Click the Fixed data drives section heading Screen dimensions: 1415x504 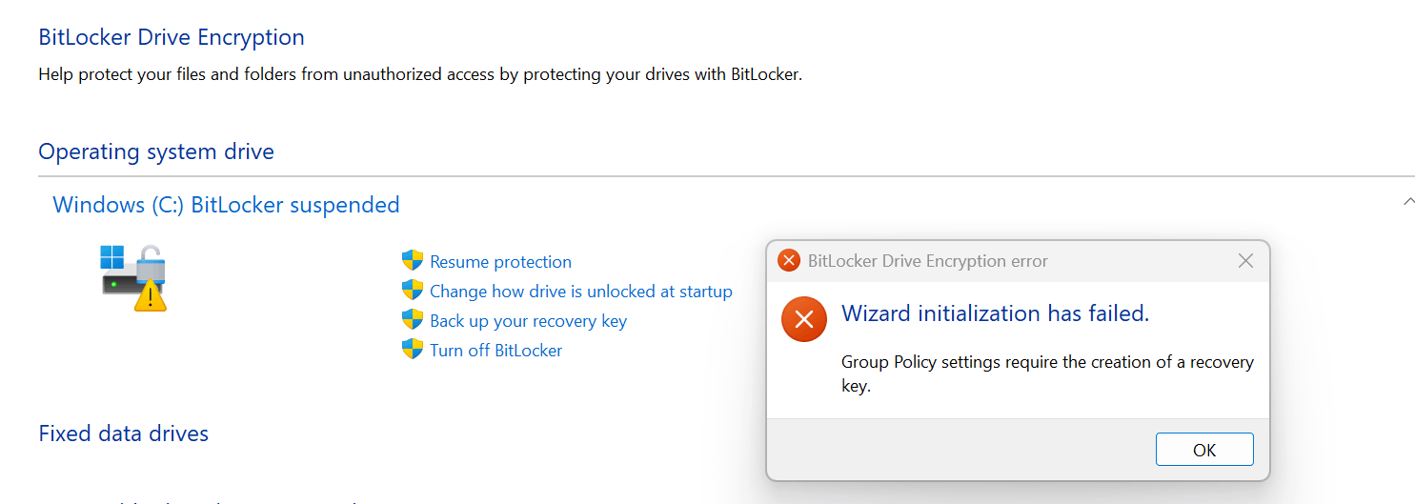(x=123, y=433)
